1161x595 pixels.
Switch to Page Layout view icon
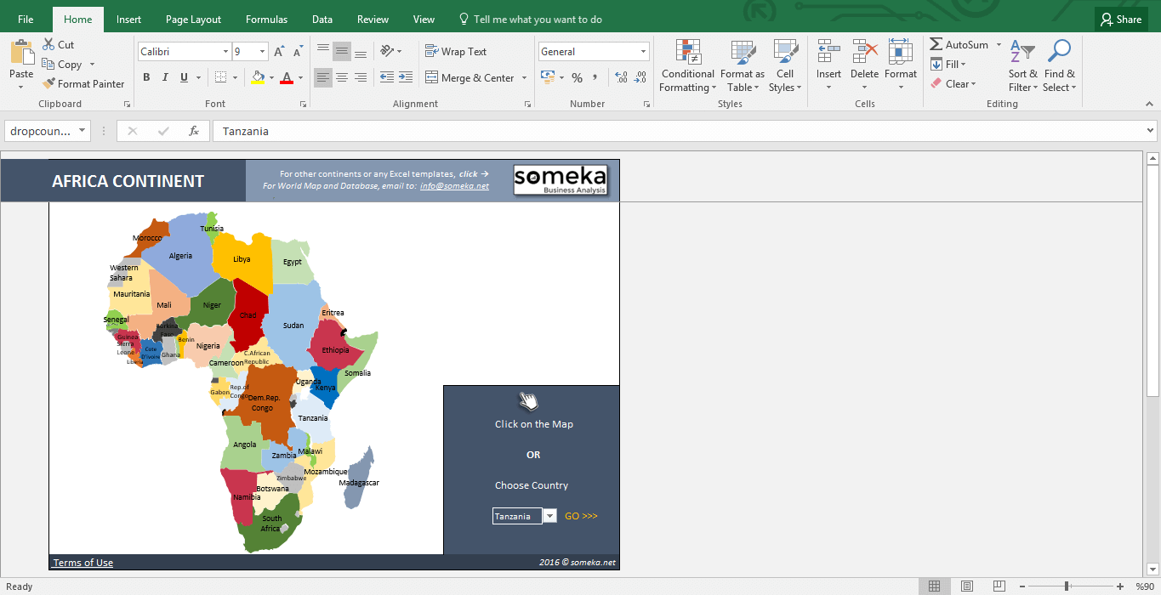click(x=967, y=586)
